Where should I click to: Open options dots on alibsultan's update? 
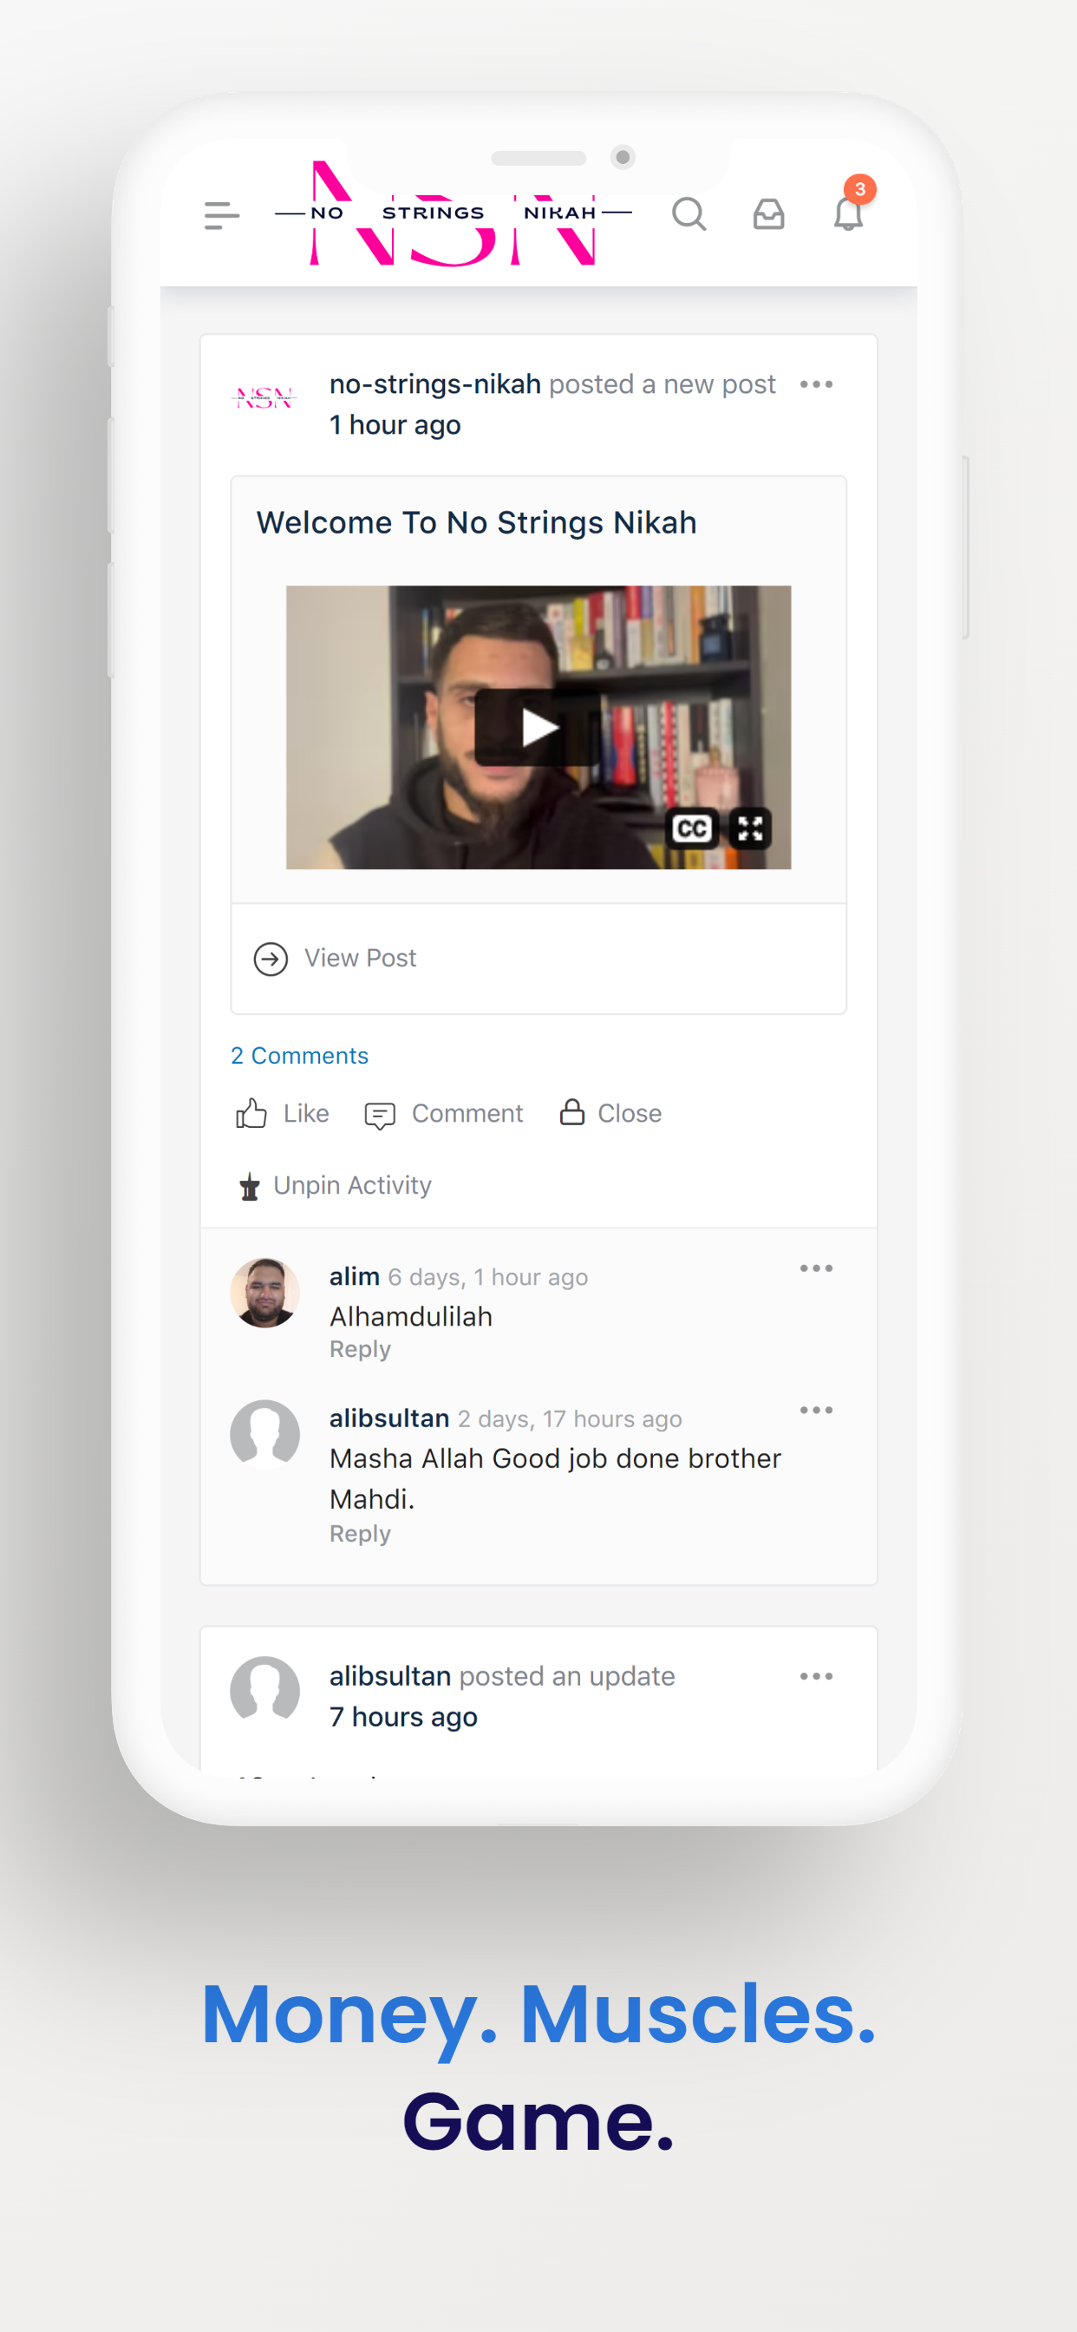816,1677
